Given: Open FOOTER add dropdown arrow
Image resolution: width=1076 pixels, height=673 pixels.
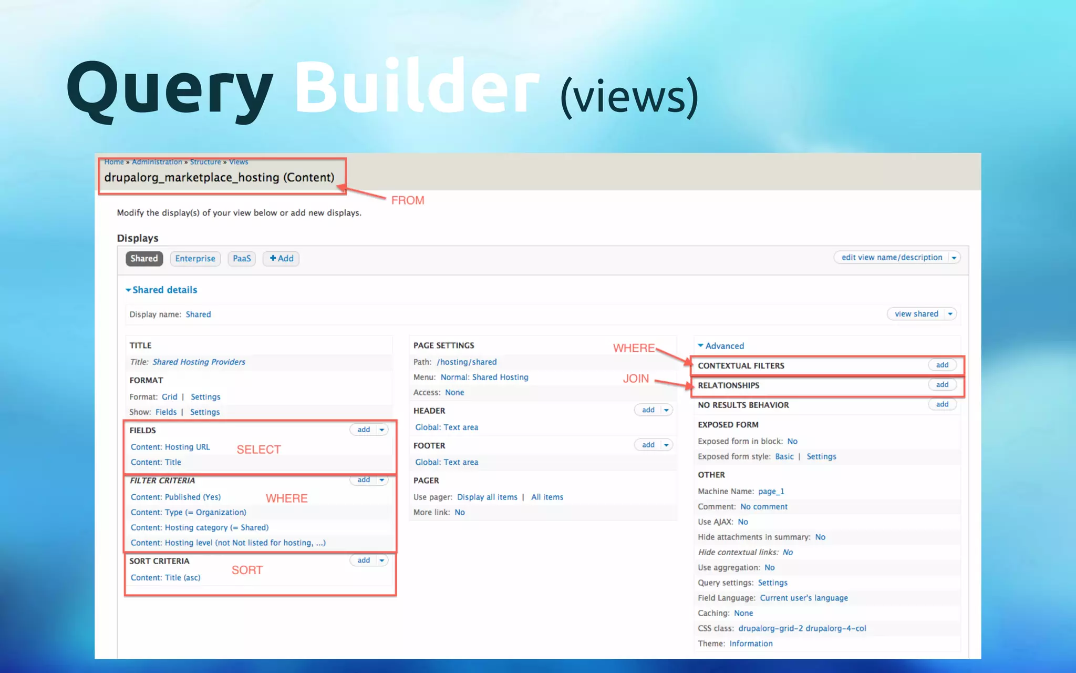Looking at the screenshot, I should (666, 445).
